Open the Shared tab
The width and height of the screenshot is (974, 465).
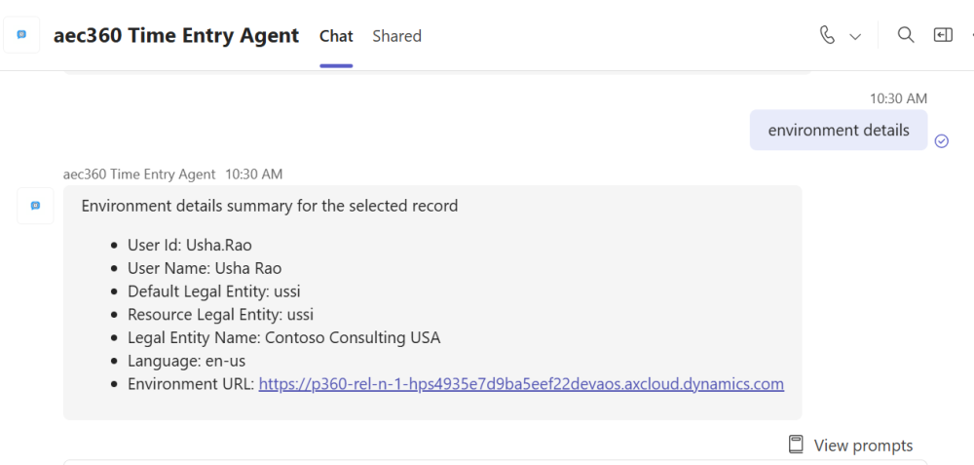[x=396, y=36]
